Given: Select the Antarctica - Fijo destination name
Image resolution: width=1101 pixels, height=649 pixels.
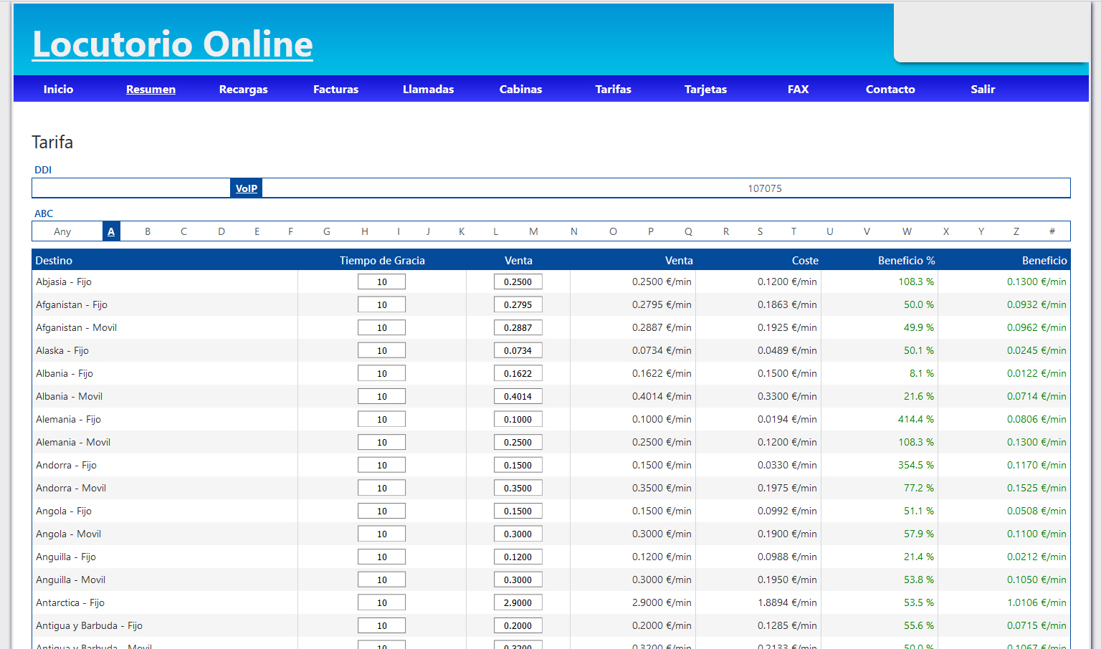Looking at the screenshot, I should pos(70,602).
